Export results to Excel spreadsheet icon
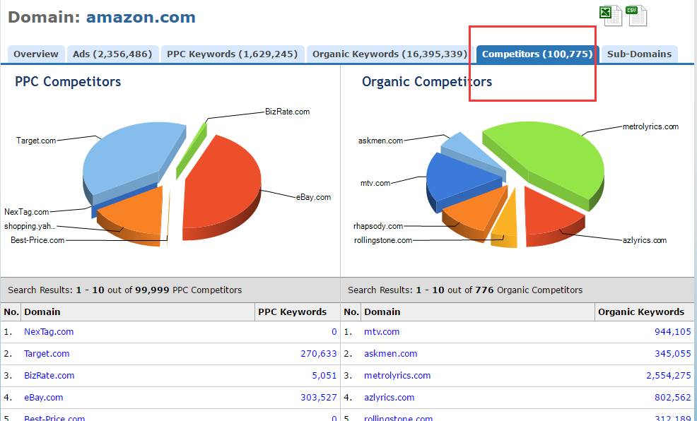The width and height of the screenshot is (697, 421). [x=610, y=16]
